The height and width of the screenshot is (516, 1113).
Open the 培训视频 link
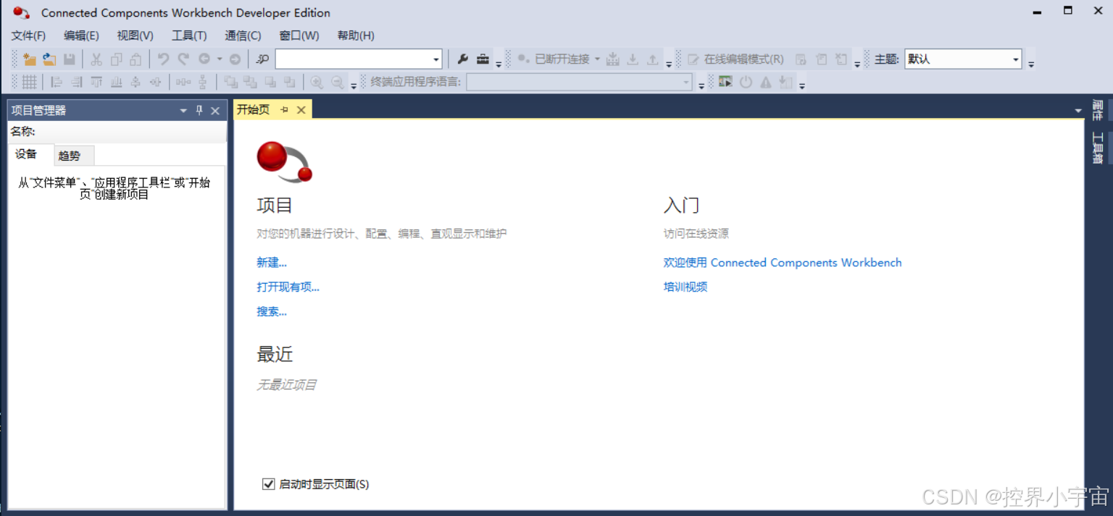(685, 287)
